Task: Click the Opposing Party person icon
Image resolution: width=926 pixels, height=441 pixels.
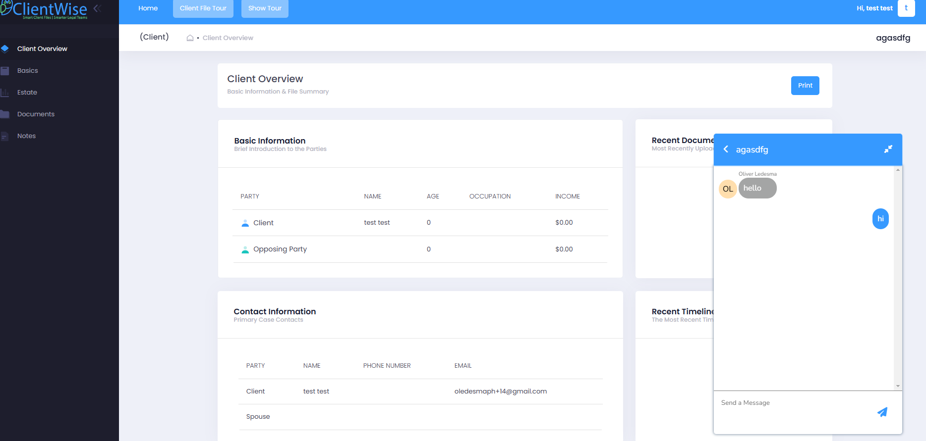Action: pos(245,249)
